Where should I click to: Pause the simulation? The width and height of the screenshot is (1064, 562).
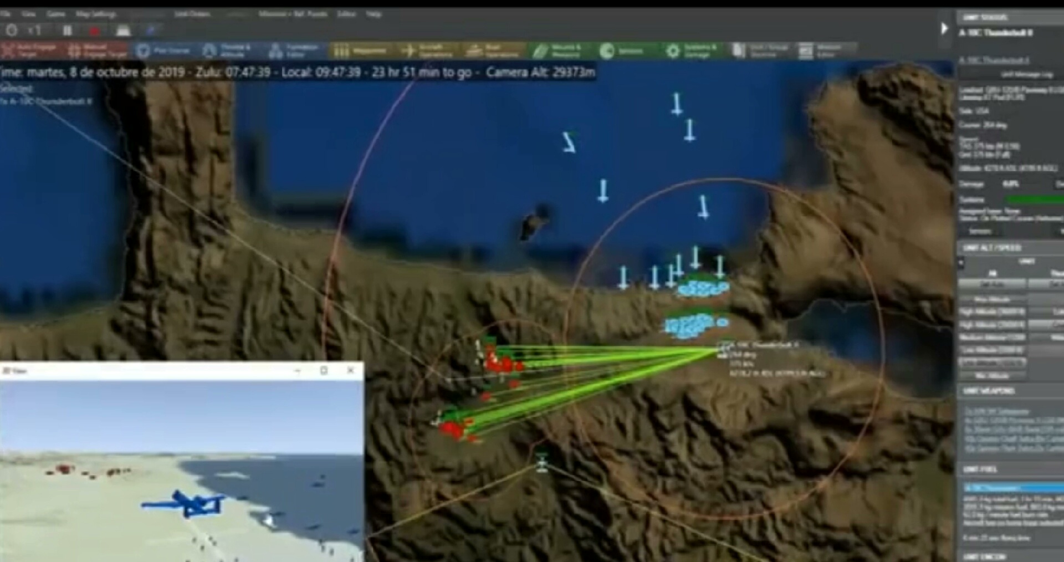(67, 30)
